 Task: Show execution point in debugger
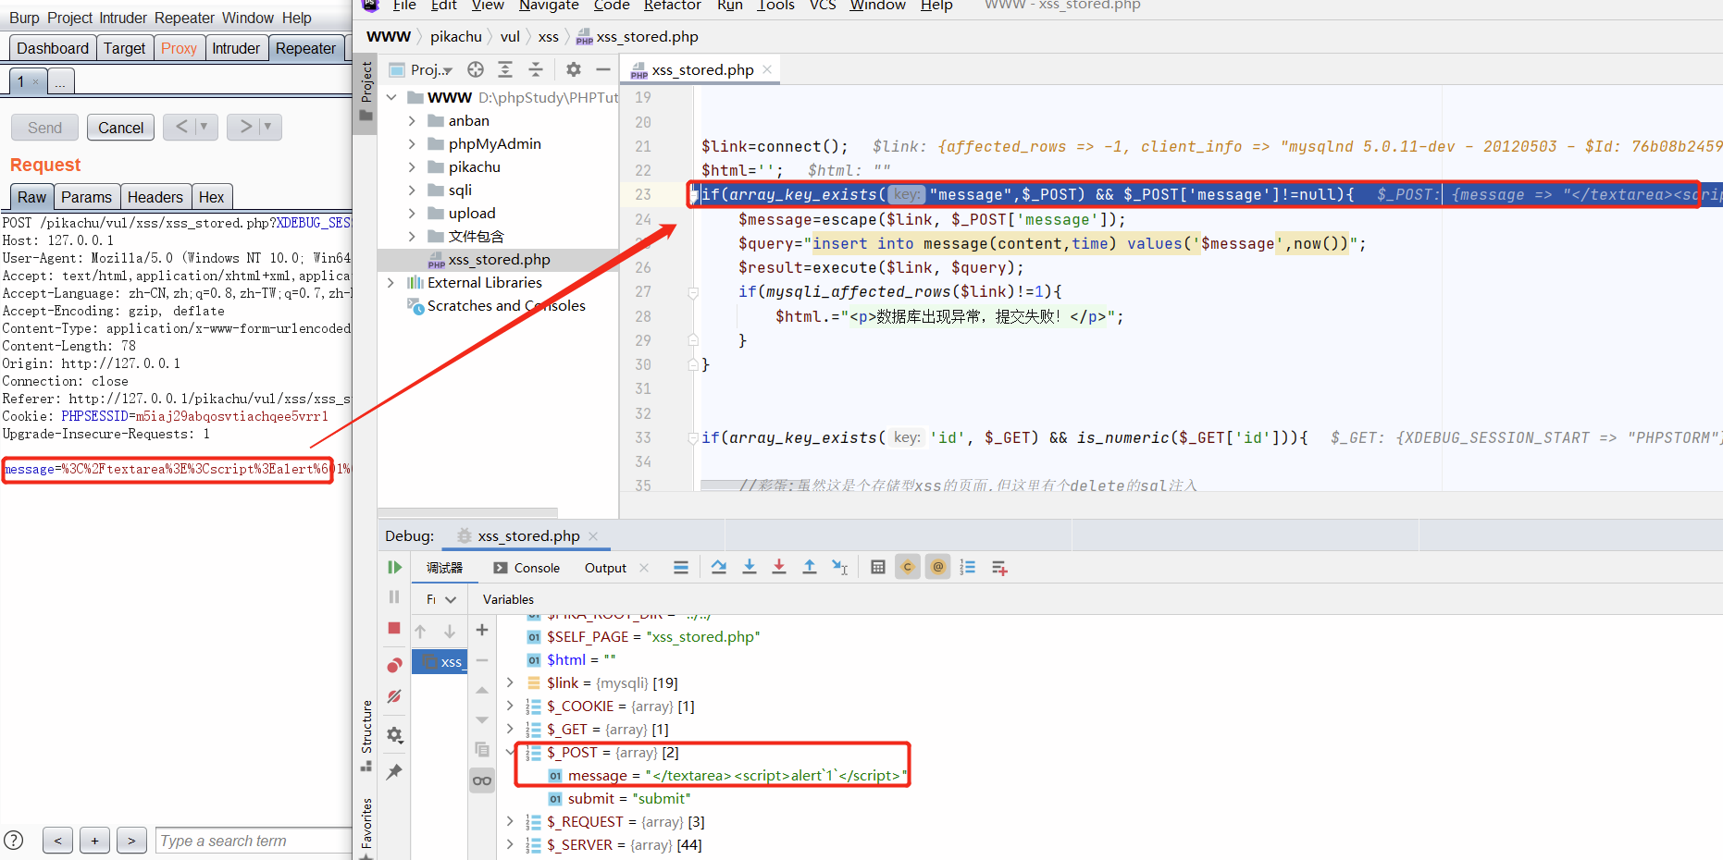(x=681, y=568)
